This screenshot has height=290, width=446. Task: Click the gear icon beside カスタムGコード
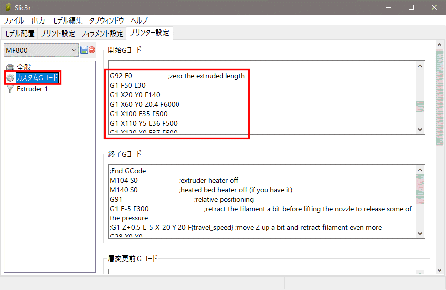10,78
